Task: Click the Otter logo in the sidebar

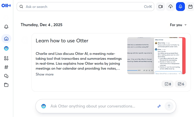Action: tap(6, 6)
